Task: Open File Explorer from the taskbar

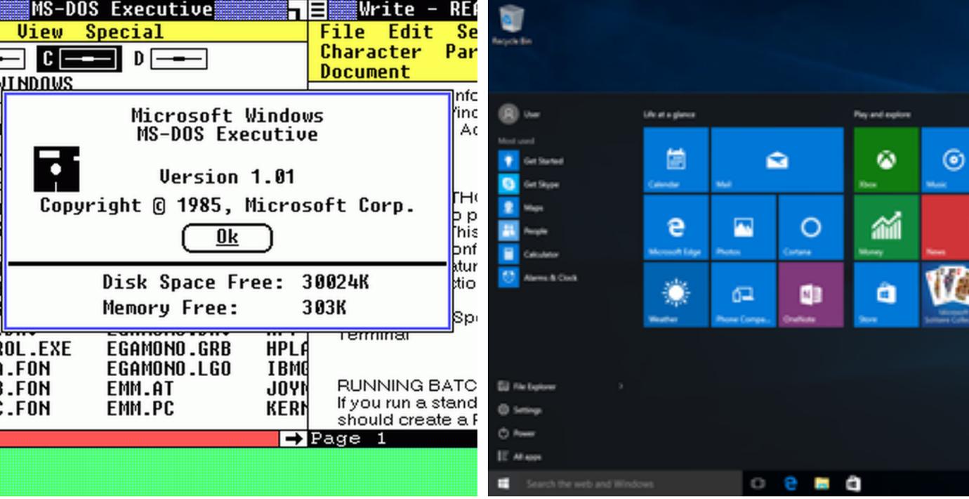Action: [x=822, y=484]
